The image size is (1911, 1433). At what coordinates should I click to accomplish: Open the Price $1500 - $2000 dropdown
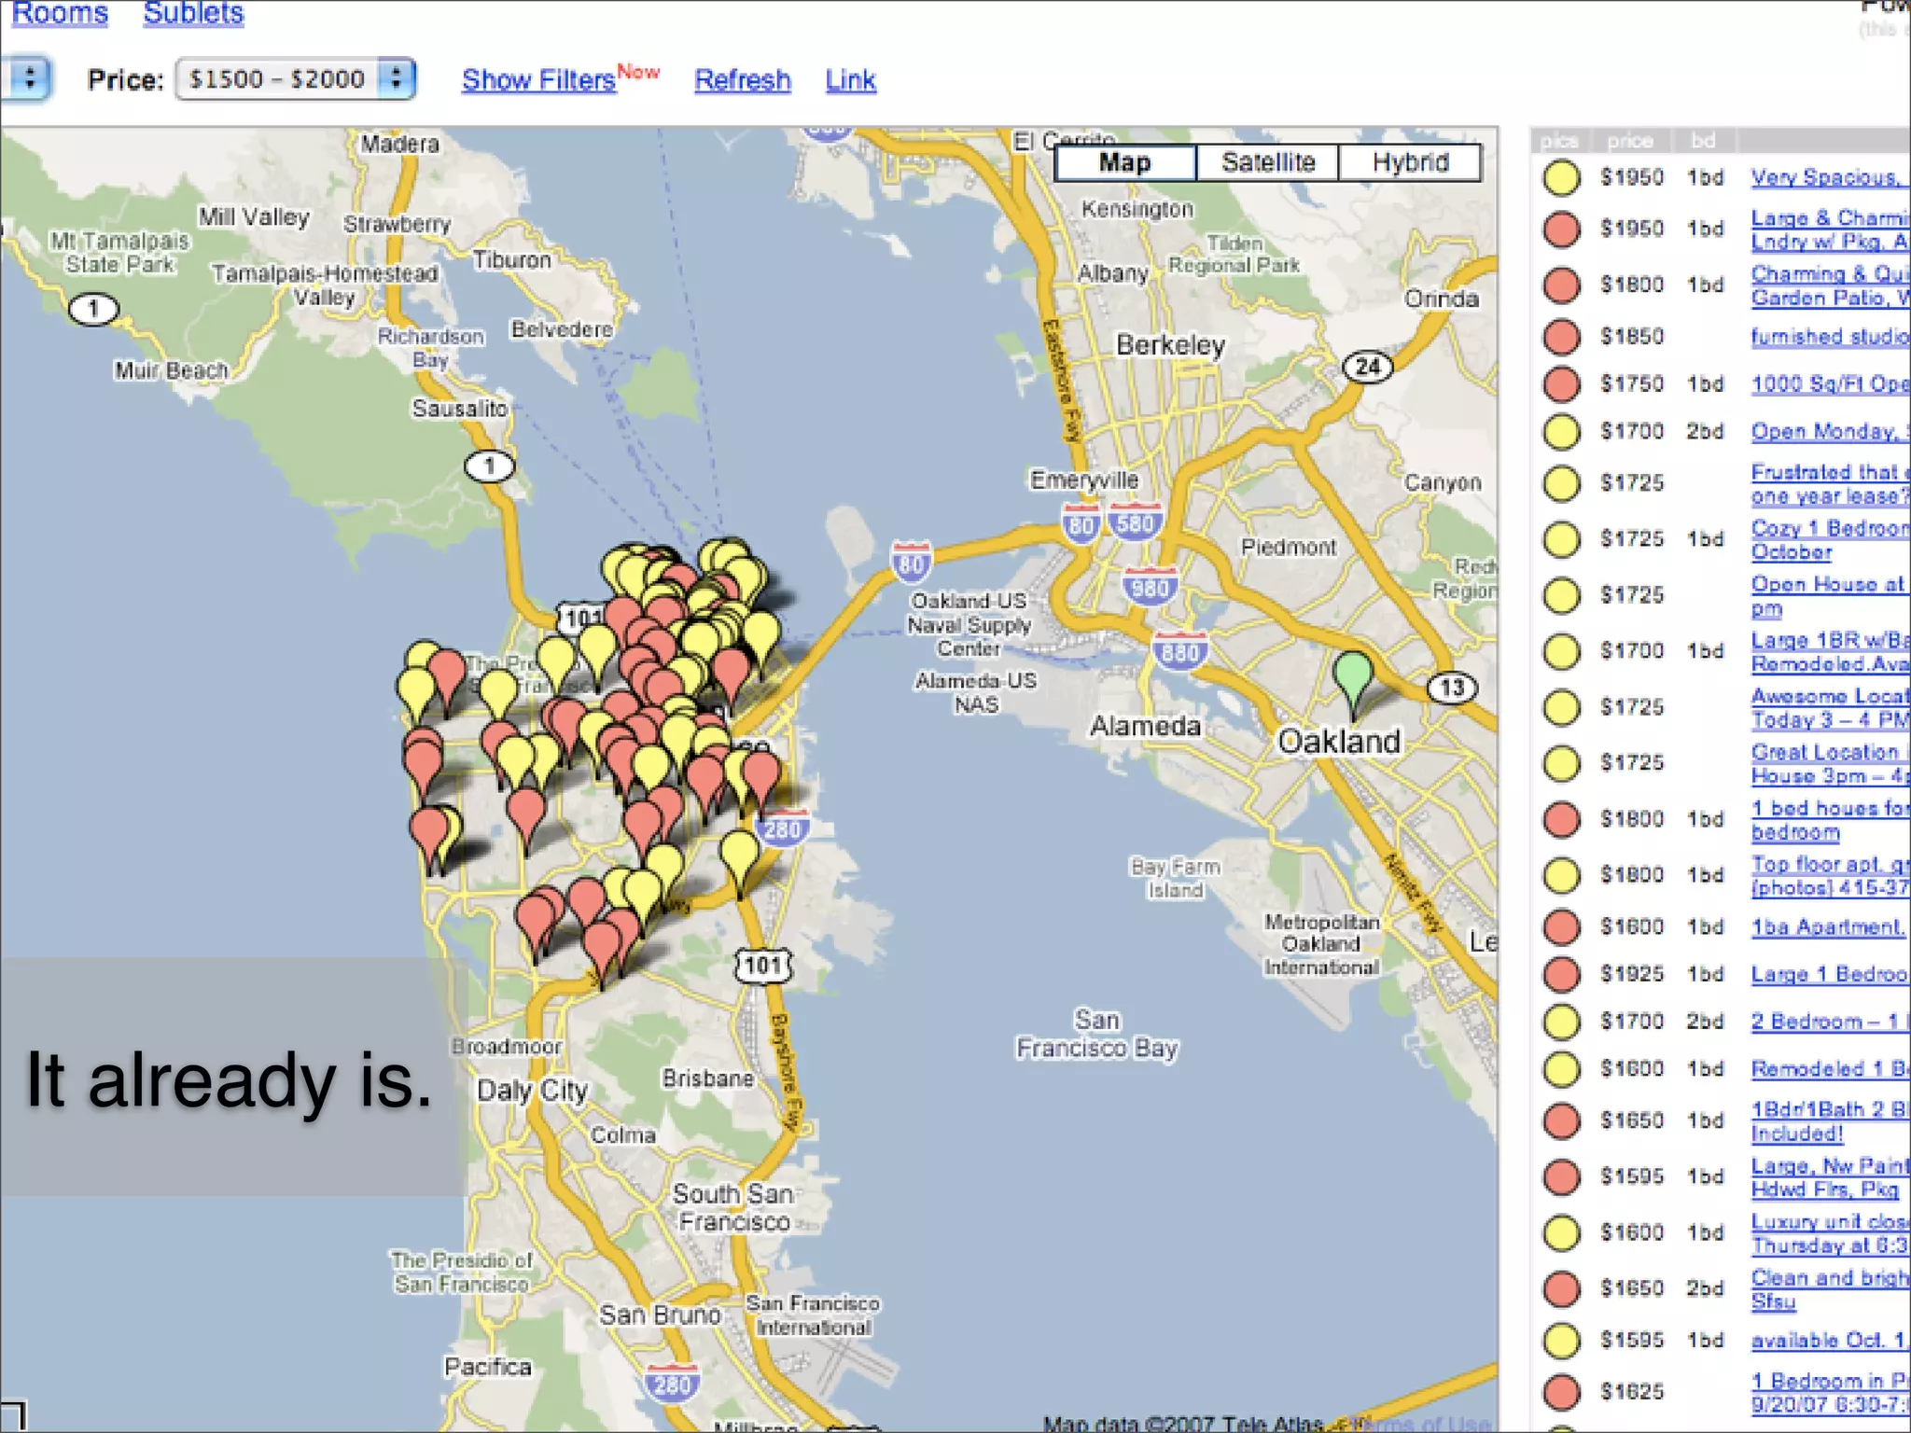click(x=296, y=79)
